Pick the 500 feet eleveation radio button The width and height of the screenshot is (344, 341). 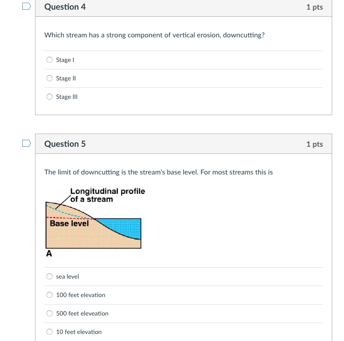[50, 313]
